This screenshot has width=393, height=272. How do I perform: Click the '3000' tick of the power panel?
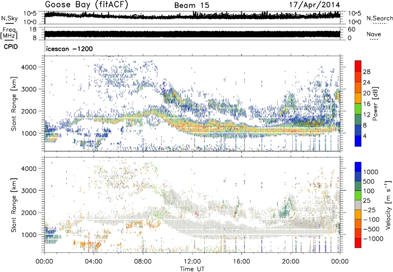28,89
